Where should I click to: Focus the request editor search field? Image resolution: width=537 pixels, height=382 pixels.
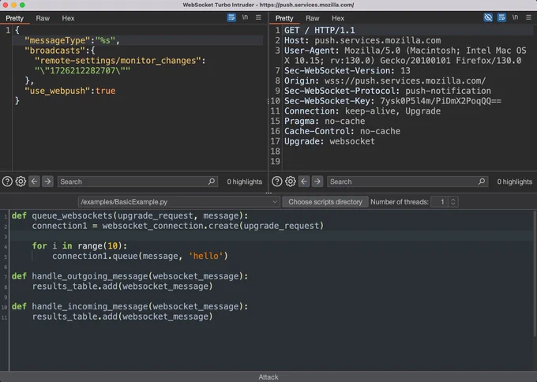pos(407,182)
